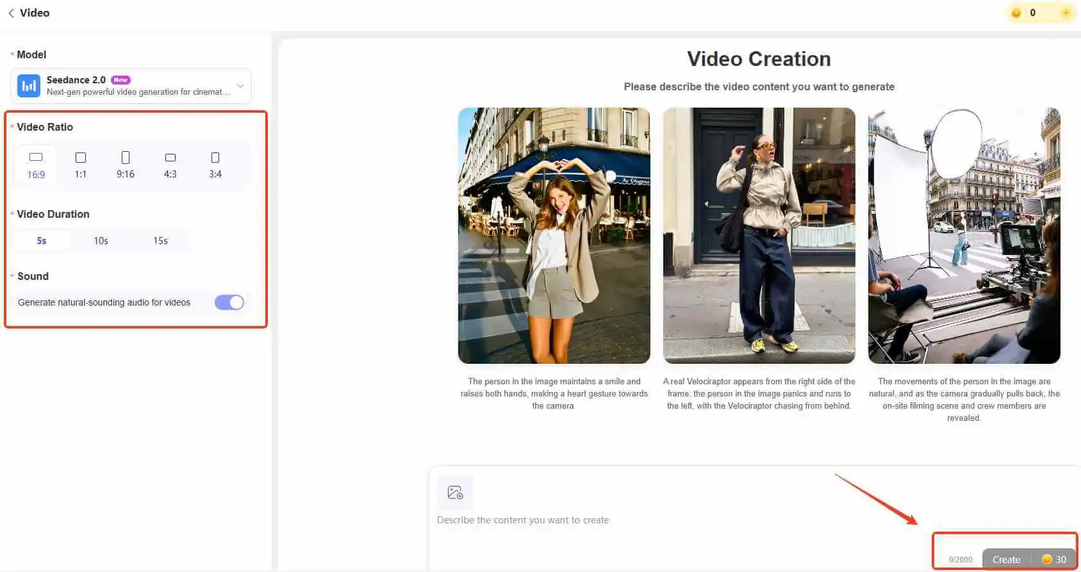
Task: Click the Sound section label
Action: click(x=33, y=276)
